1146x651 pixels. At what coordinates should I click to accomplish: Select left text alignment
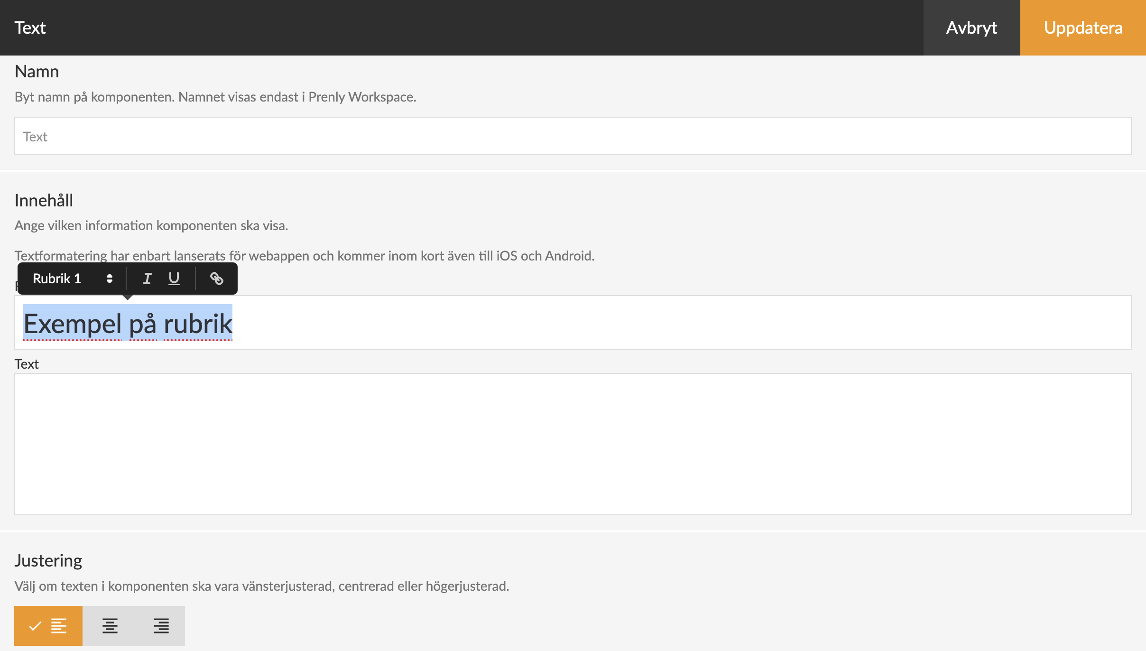(48, 626)
